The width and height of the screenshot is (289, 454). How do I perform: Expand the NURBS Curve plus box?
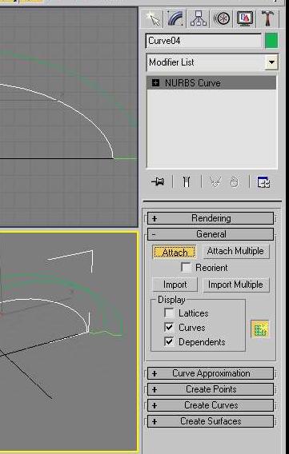tap(155, 83)
